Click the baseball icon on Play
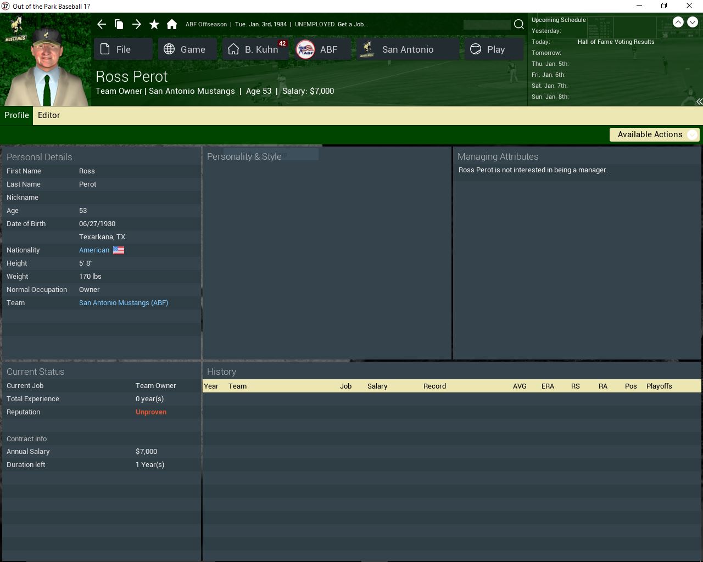Viewport: 703px width, 562px height. click(x=476, y=49)
